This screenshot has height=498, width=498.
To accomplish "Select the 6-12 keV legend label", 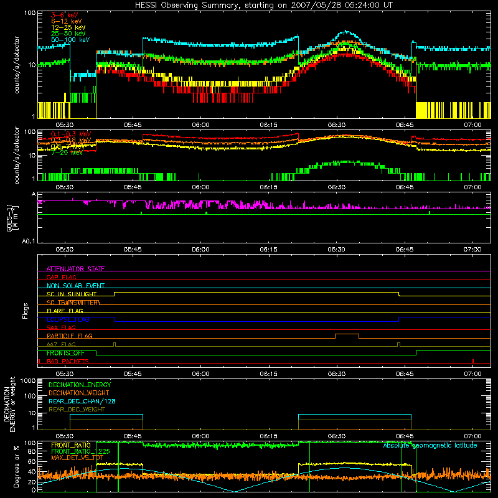I will (x=66, y=21).
